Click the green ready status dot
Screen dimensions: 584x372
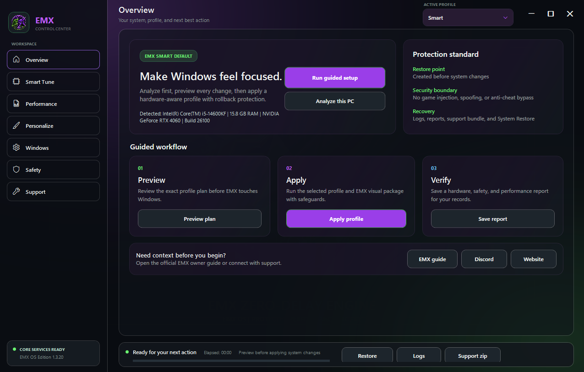click(x=127, y=352)
